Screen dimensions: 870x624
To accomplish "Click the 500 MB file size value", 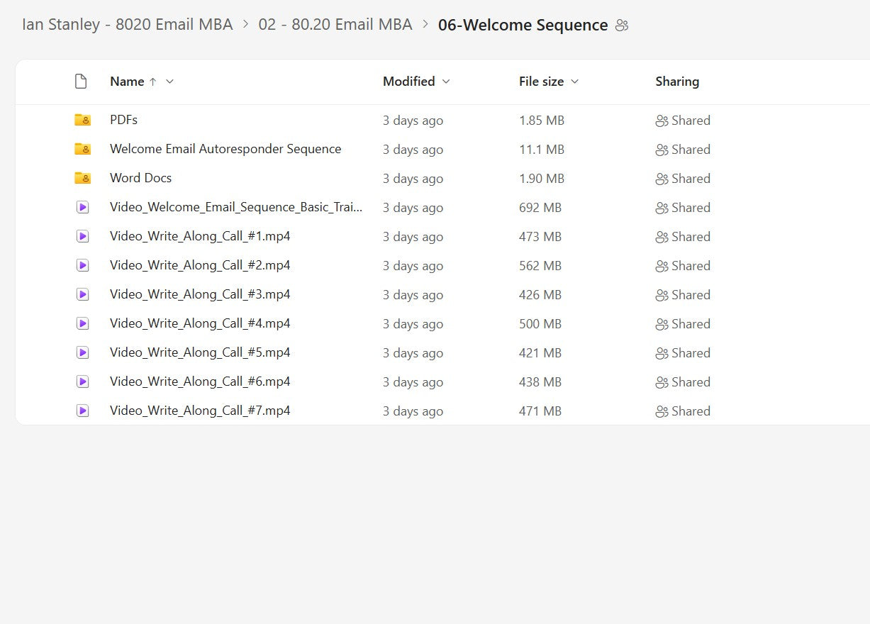I will pyautogui.click(x=540, y=324).
